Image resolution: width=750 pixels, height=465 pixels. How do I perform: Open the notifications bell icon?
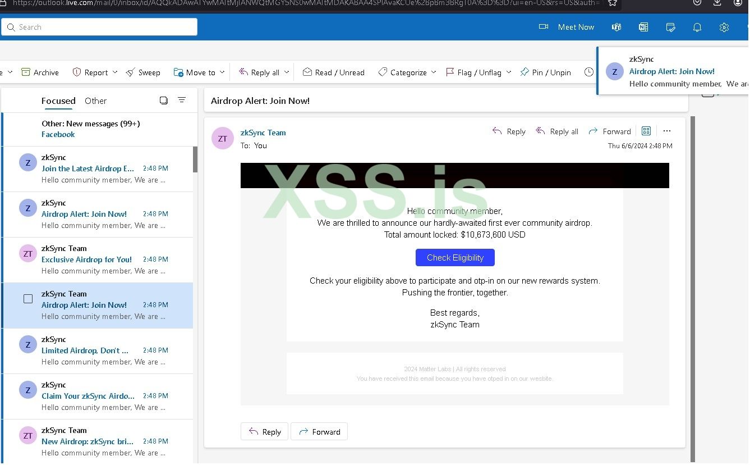(697, 27)
